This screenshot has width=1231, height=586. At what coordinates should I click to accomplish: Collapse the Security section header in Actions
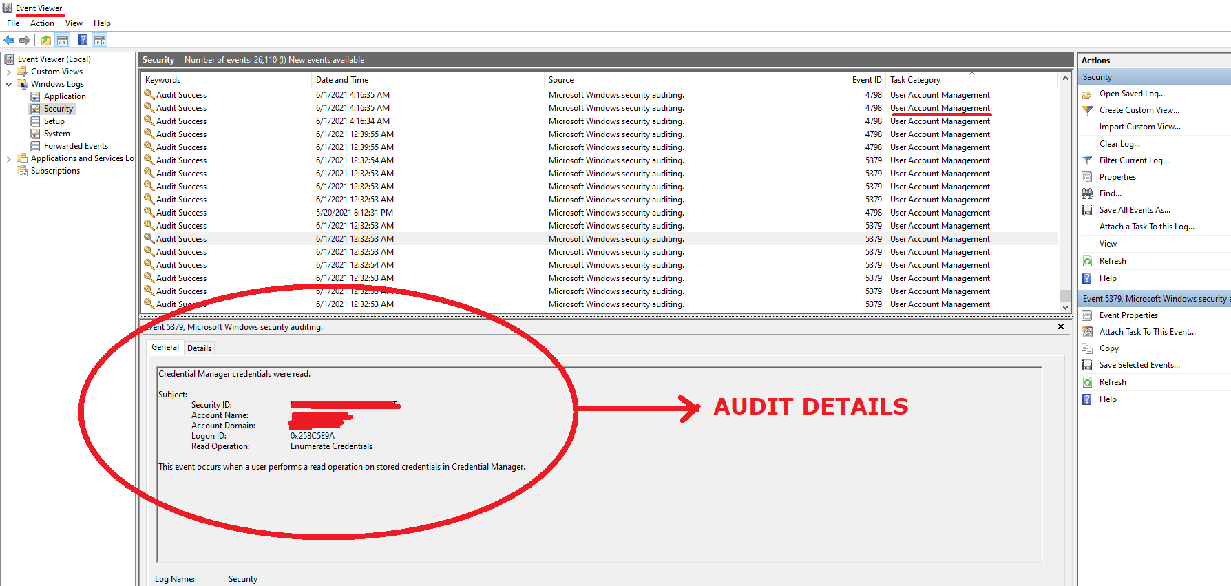tap(1155, 77)
